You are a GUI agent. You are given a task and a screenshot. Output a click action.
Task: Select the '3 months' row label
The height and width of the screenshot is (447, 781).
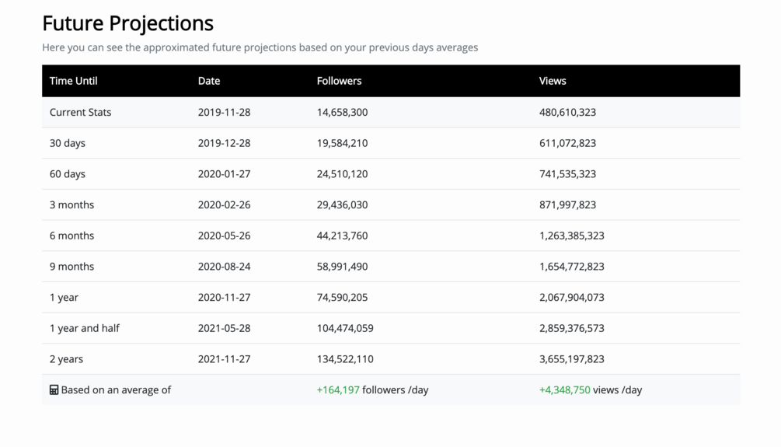71,204
